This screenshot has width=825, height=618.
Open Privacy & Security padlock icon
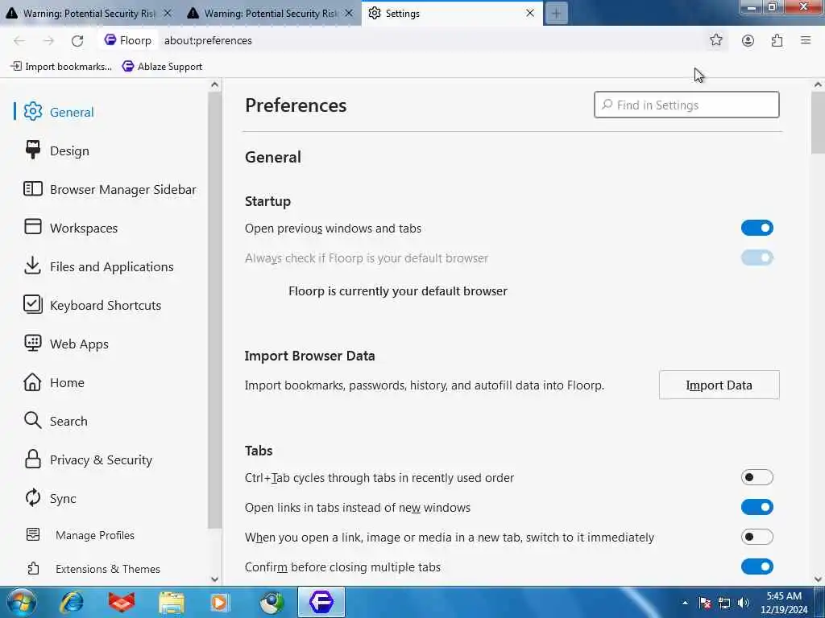coord(32,459)
